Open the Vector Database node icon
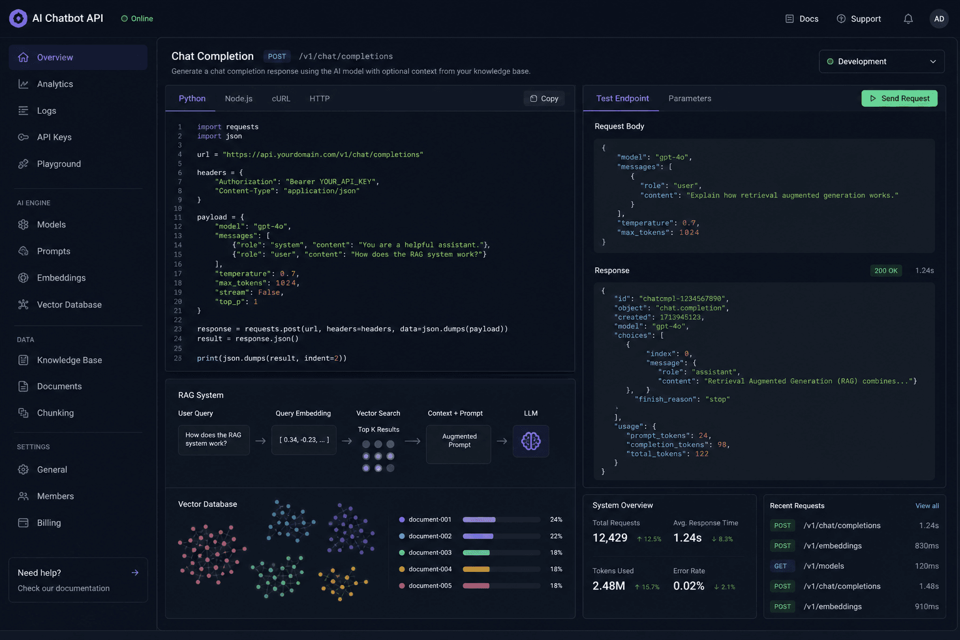Screen dimensions: 960x640 [x=23, y=304]
